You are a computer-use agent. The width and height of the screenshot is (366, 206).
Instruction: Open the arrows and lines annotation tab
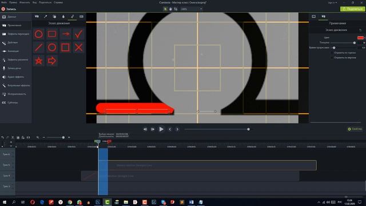tap(46, 17)
